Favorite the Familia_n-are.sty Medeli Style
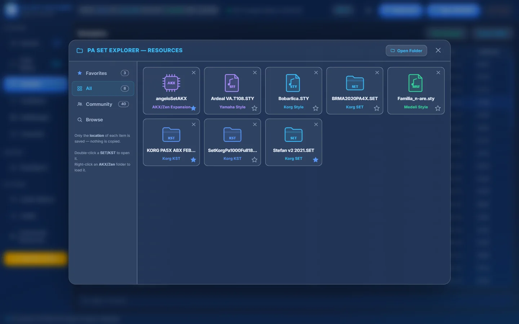 [x=438, y=108]
